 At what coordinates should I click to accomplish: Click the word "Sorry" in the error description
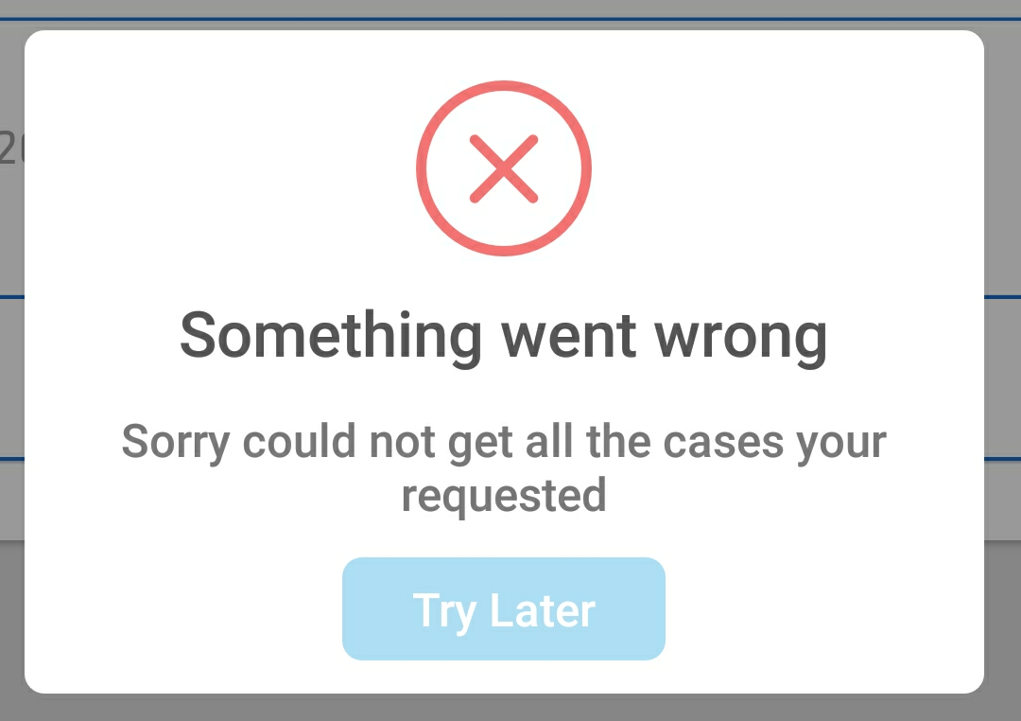pyautogui.click(x=176, y=443)
